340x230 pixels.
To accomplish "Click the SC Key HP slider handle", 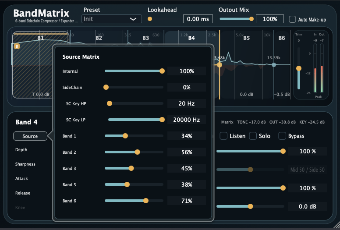I will [110, 103].
